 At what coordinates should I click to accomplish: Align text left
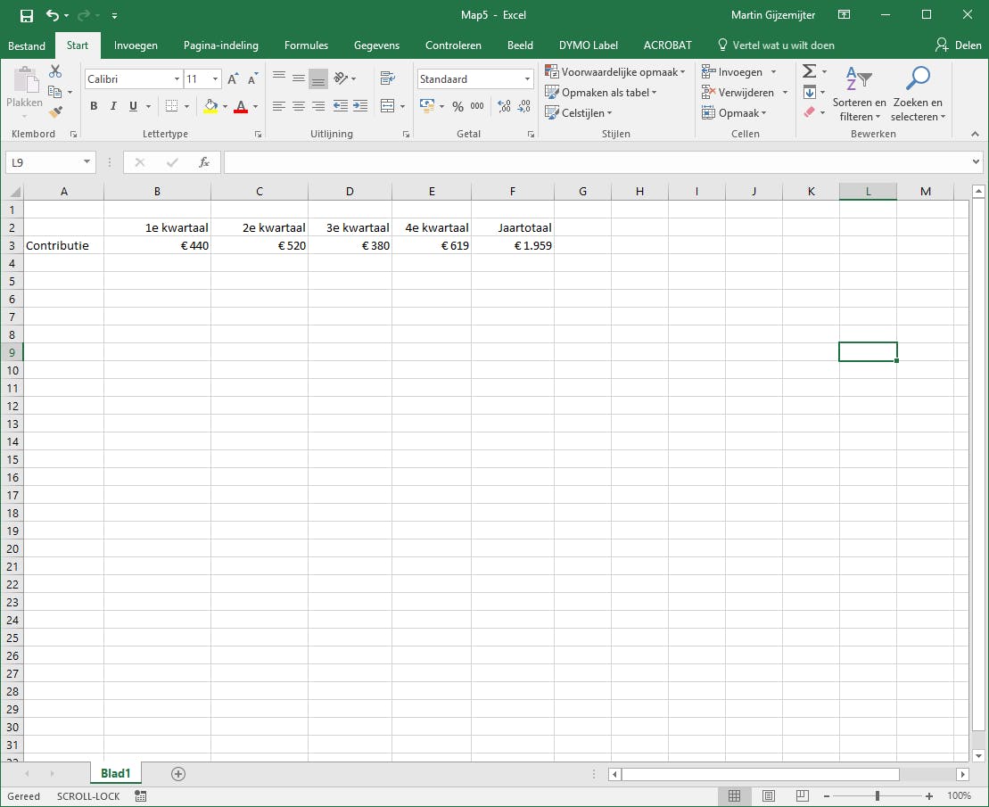coord(279,106)
